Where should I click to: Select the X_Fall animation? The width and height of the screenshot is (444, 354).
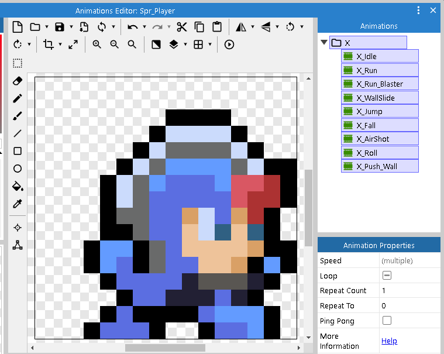[x=380, y=125]
